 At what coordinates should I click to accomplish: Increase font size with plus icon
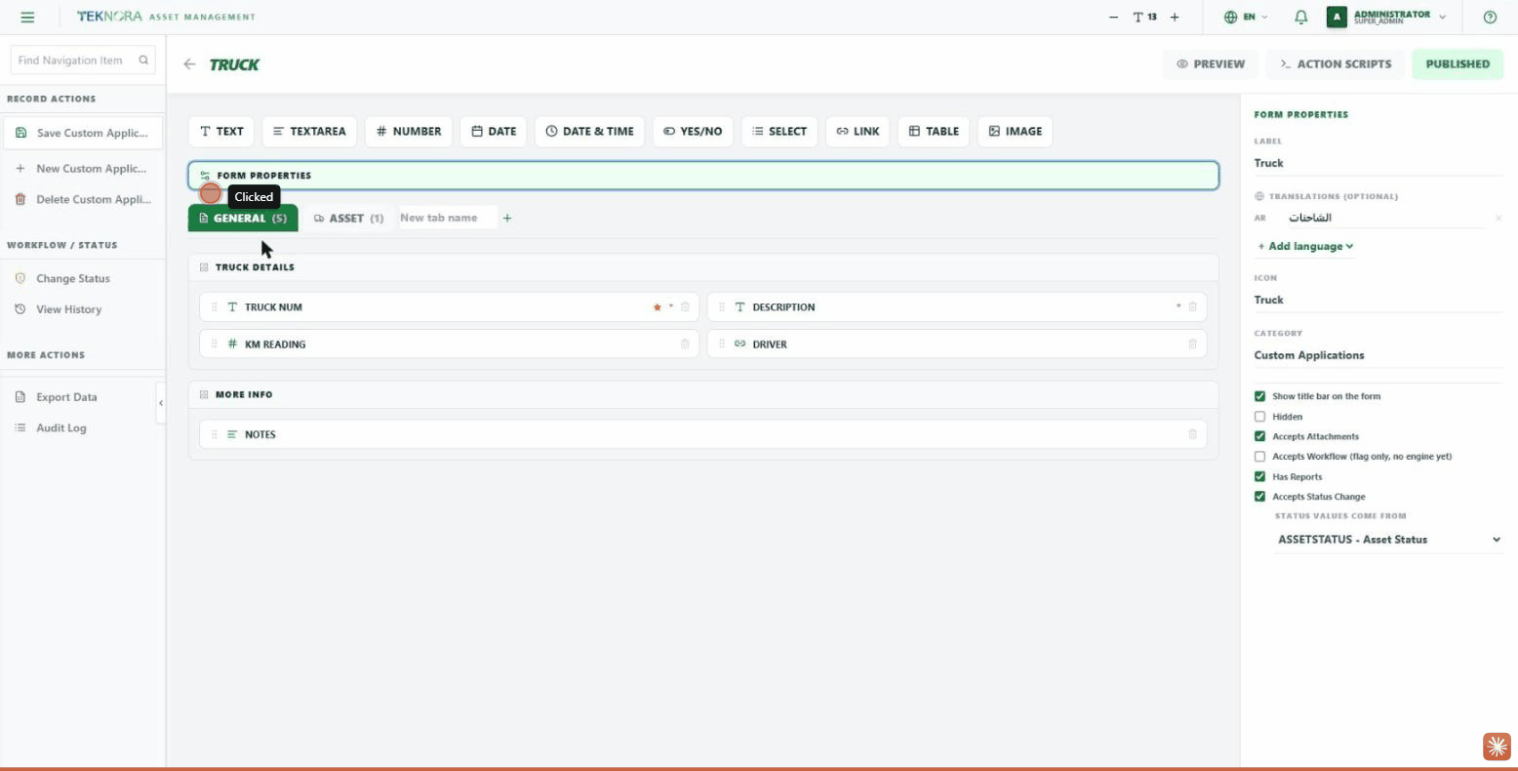[1175, 17]
